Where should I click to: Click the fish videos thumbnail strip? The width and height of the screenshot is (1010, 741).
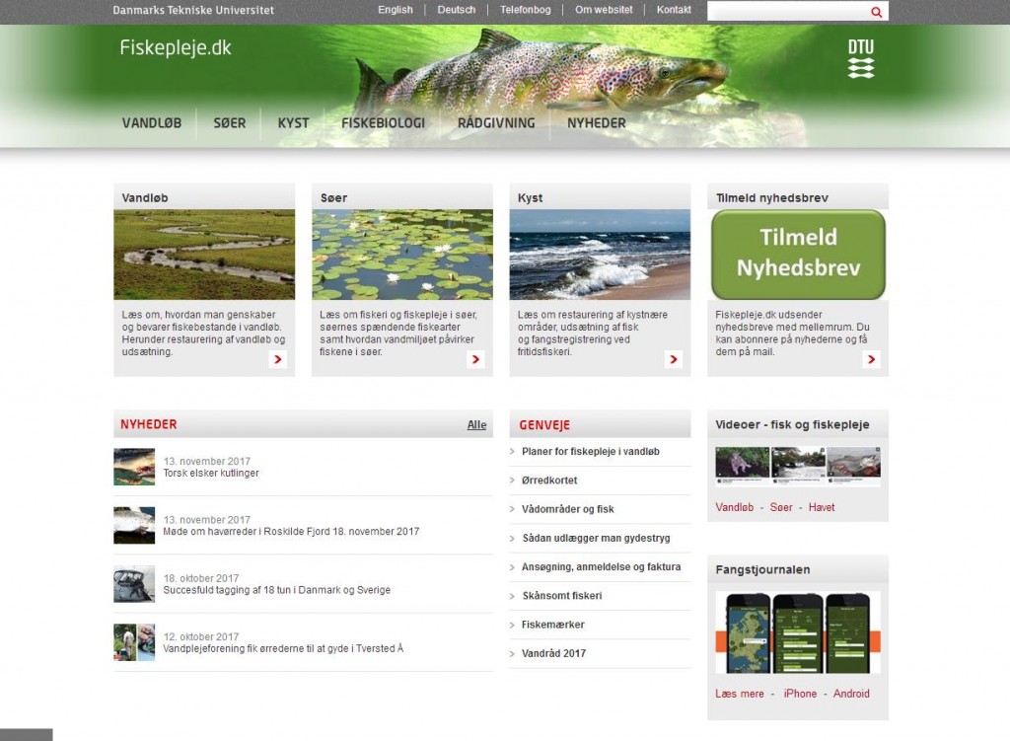click(x=797, y=466)
